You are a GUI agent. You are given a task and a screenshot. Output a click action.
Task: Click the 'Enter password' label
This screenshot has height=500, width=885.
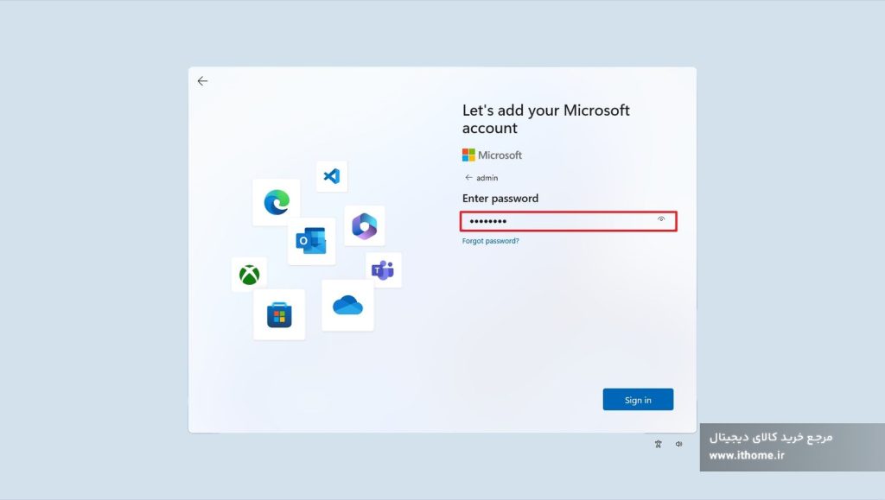coord(500,199)
